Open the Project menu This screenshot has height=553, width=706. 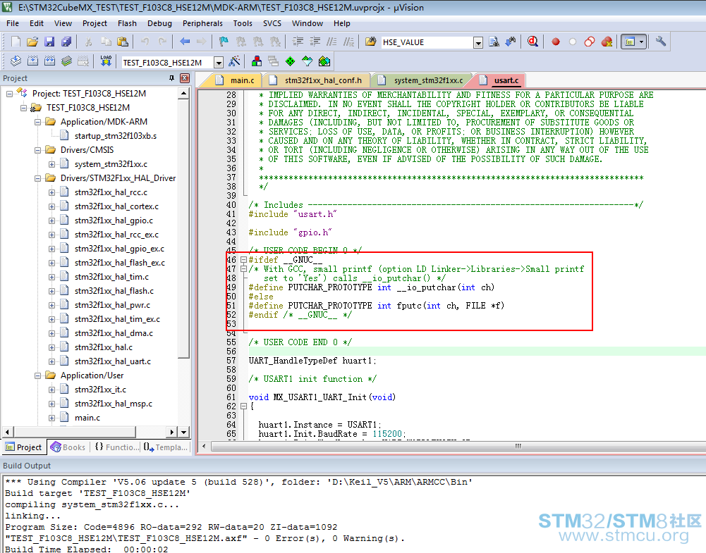tap(95, 23)
